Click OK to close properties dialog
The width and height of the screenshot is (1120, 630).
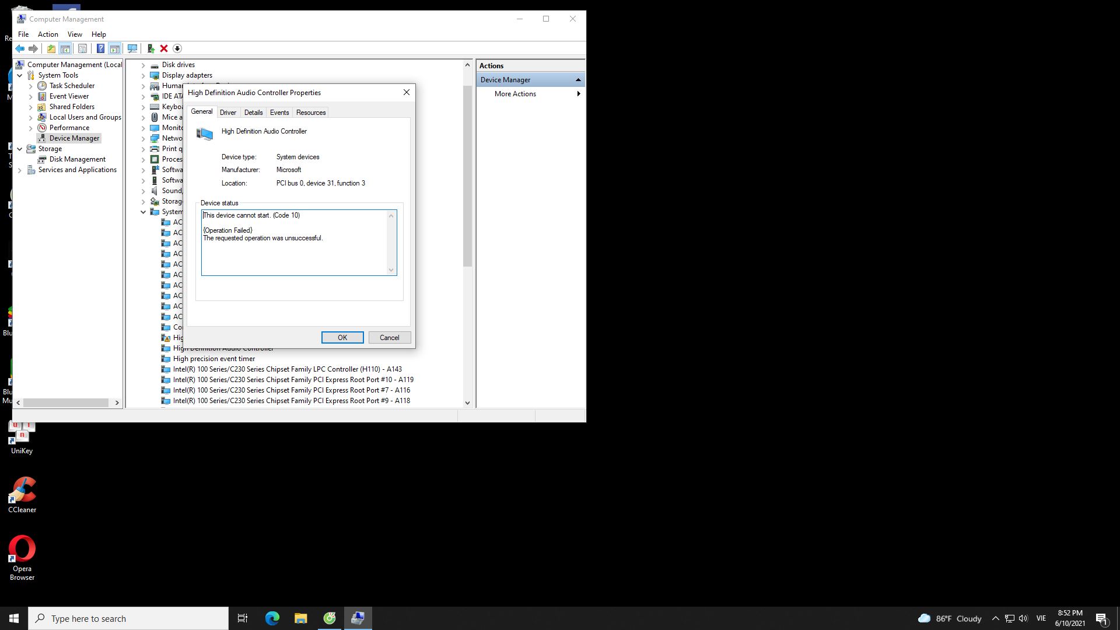tap(342, 337)
